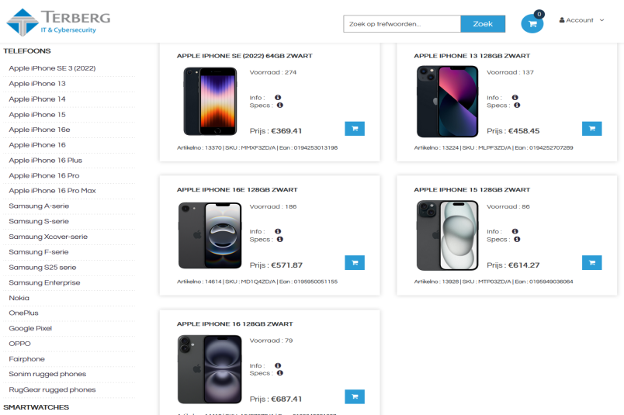Image resolution: width=624 pixels, height=415 pixels.
Task: Add iPhone 15 128GB Zwart to cart
Action: 591,263
